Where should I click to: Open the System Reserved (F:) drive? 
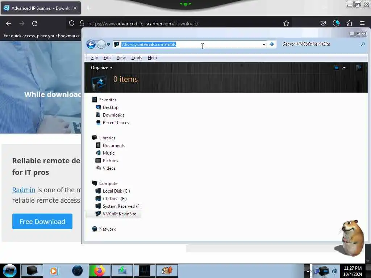click(x=122, y=206)
